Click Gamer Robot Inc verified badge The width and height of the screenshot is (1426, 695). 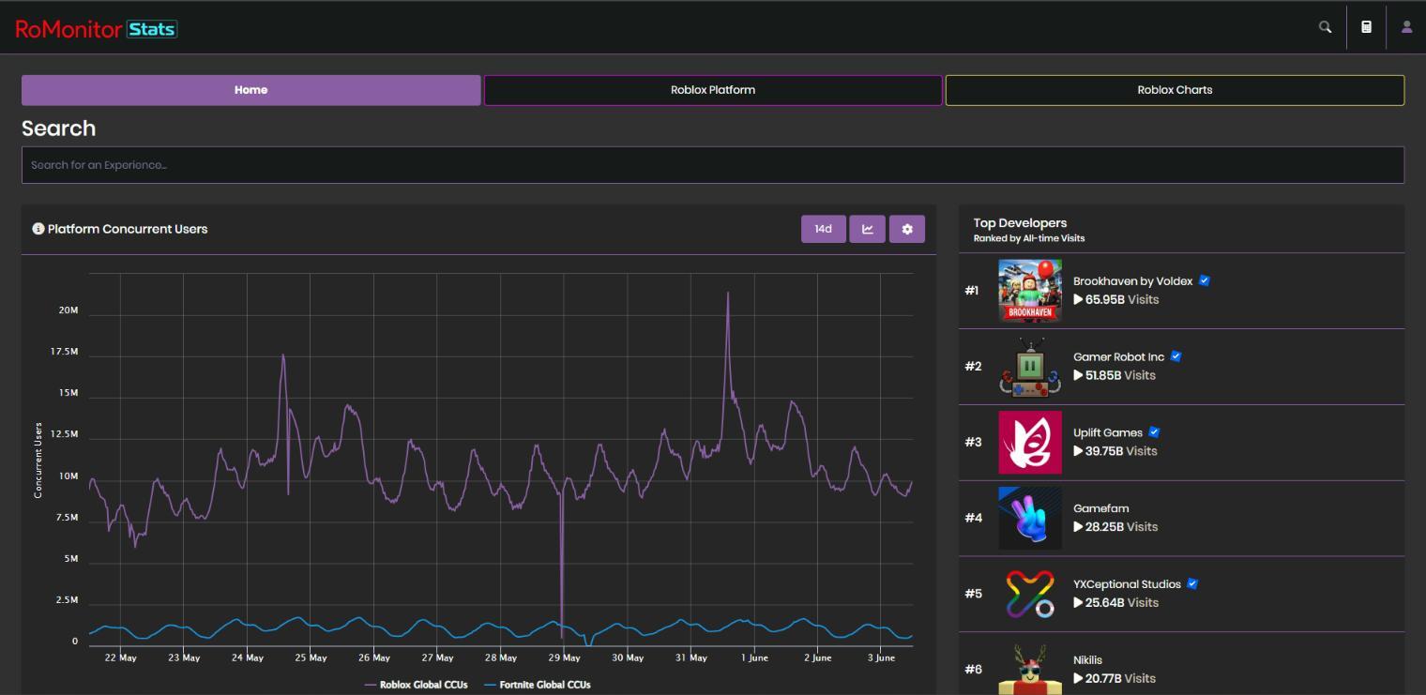pyautogui.click(x=1176, y=356)
